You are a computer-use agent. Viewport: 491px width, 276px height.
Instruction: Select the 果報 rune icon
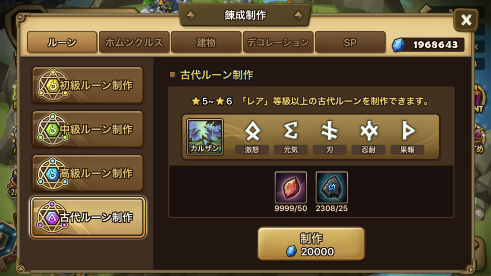click(x=408, y=131)
